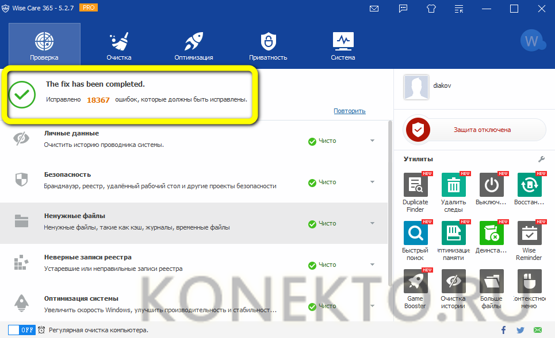The image size is (555, 338).
Task: Open the Удалить следы utility
Action: [453, 192]
